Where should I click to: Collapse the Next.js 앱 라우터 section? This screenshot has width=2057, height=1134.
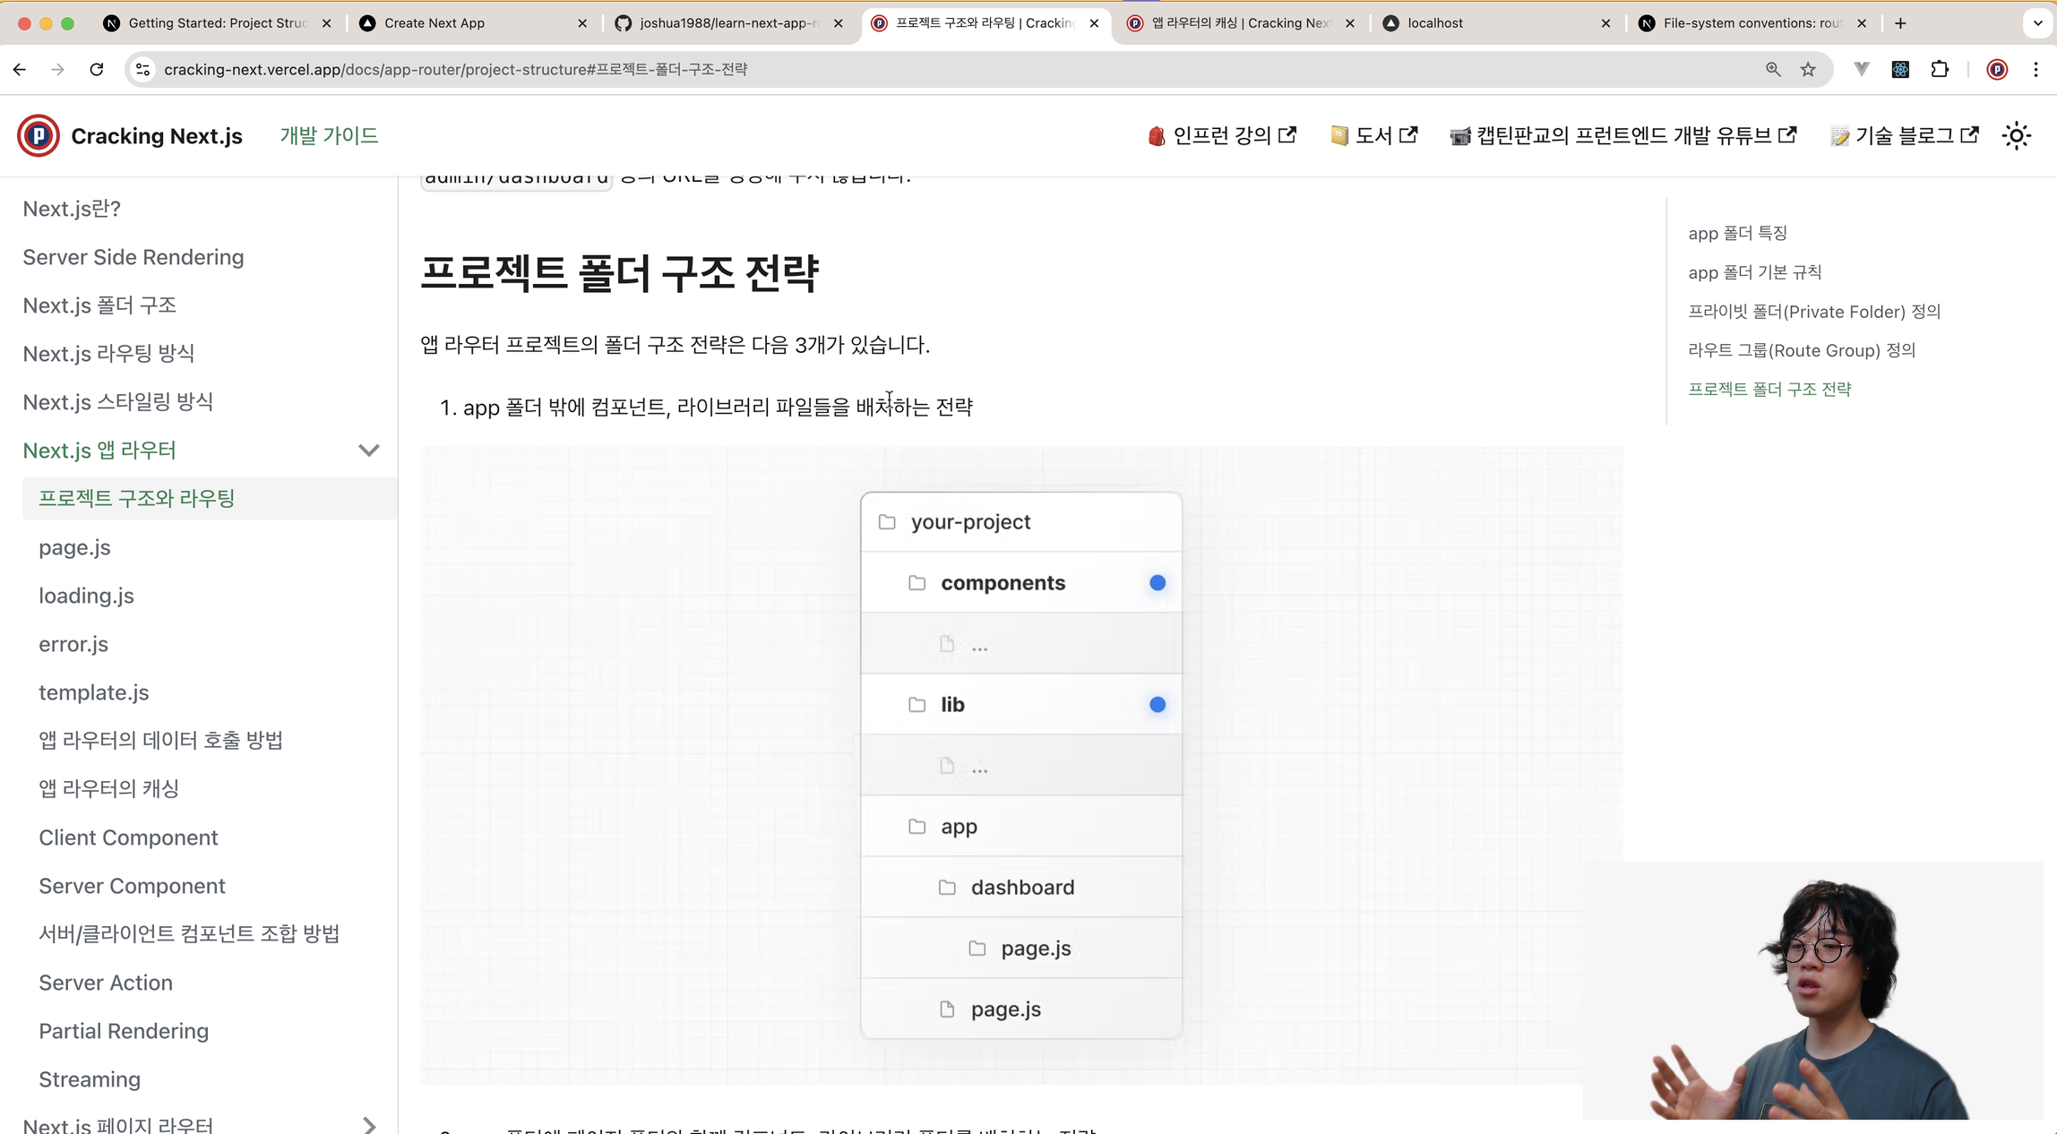point(368,451)
